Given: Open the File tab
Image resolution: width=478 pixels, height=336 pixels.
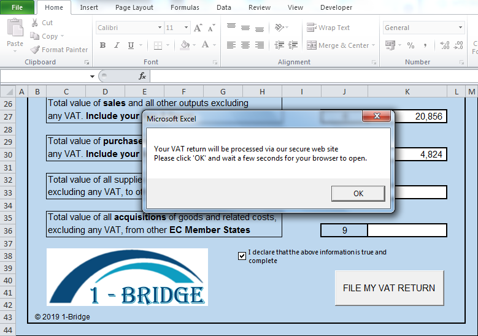Looking at the screenshot, I should (x=17, y=7).
